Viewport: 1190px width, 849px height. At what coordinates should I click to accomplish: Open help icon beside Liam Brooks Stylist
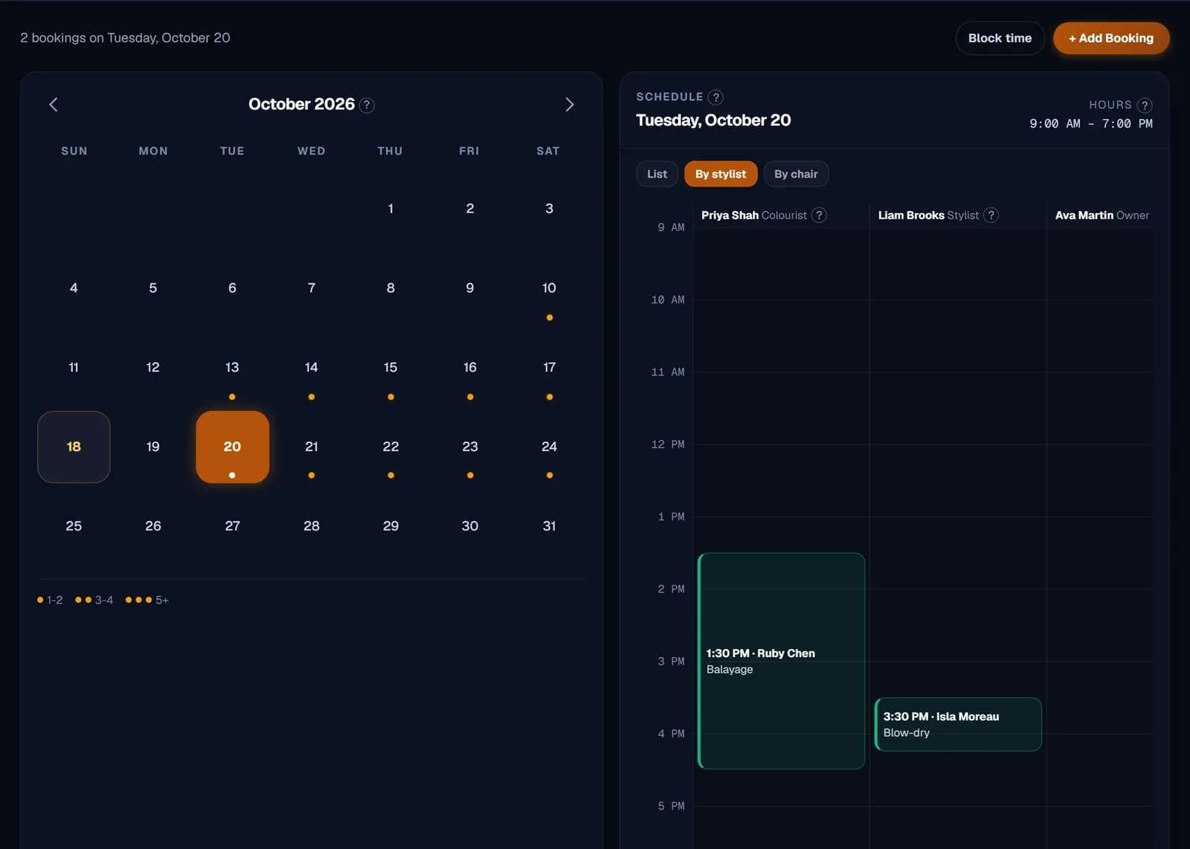coord(991,215)
